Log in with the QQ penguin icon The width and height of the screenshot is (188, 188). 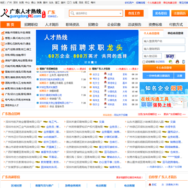[x=178, y=62]
